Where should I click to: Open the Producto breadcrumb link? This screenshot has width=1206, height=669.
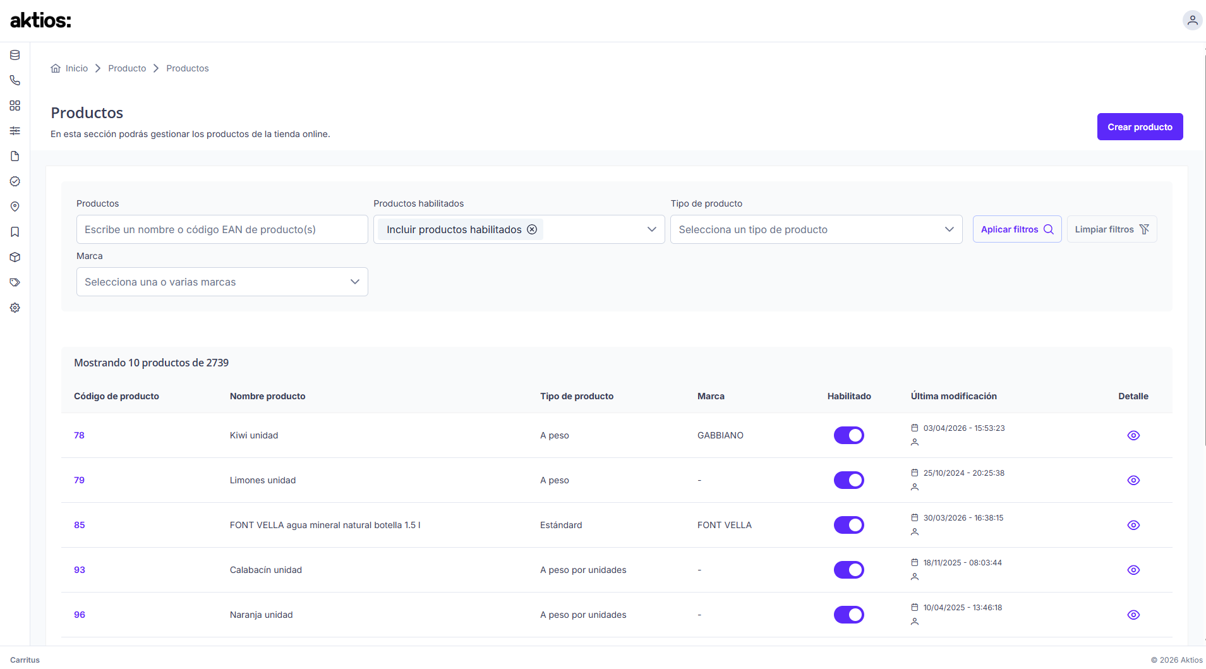[x=127, y=68]
